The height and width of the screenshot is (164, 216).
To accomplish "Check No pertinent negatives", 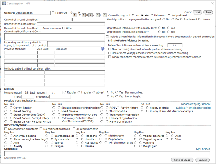I will 41,129.
